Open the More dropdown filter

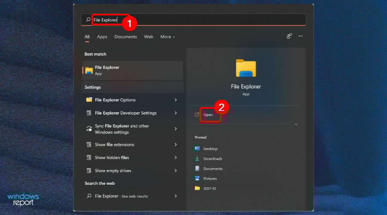(168, 37)
